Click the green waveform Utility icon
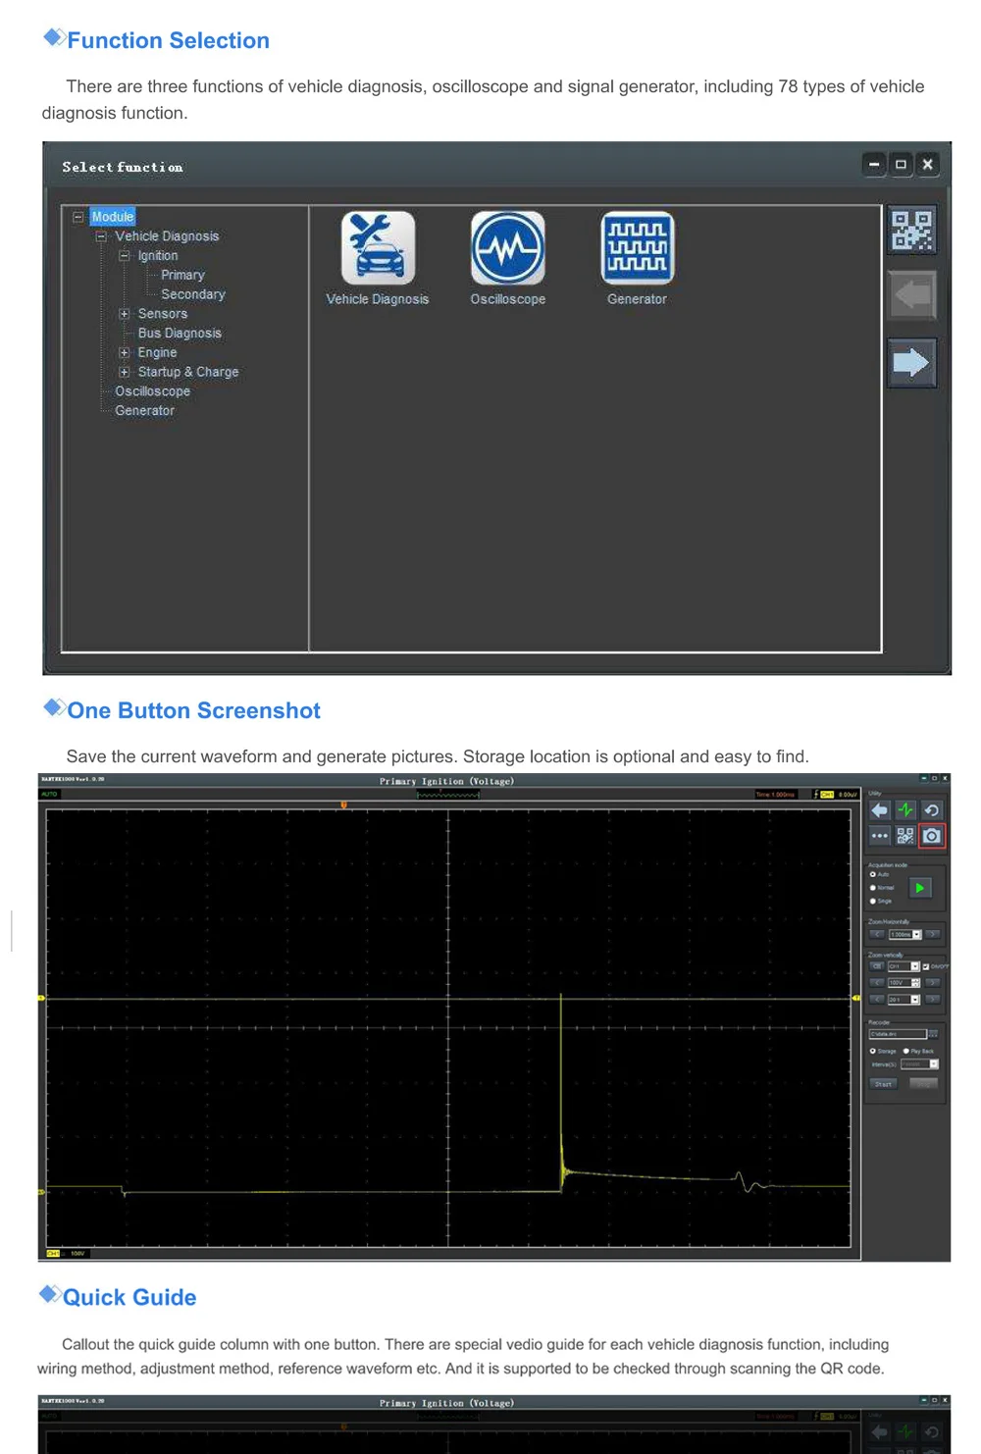The width and height of the screenshot is (981, 1454). (905, 810)
